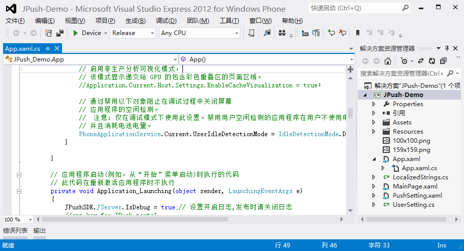The width and height of the screenshot is (464, 251).
Task: Toggle auto-hide pin on Solution Explorer panel
Action: tap(447, 48)
